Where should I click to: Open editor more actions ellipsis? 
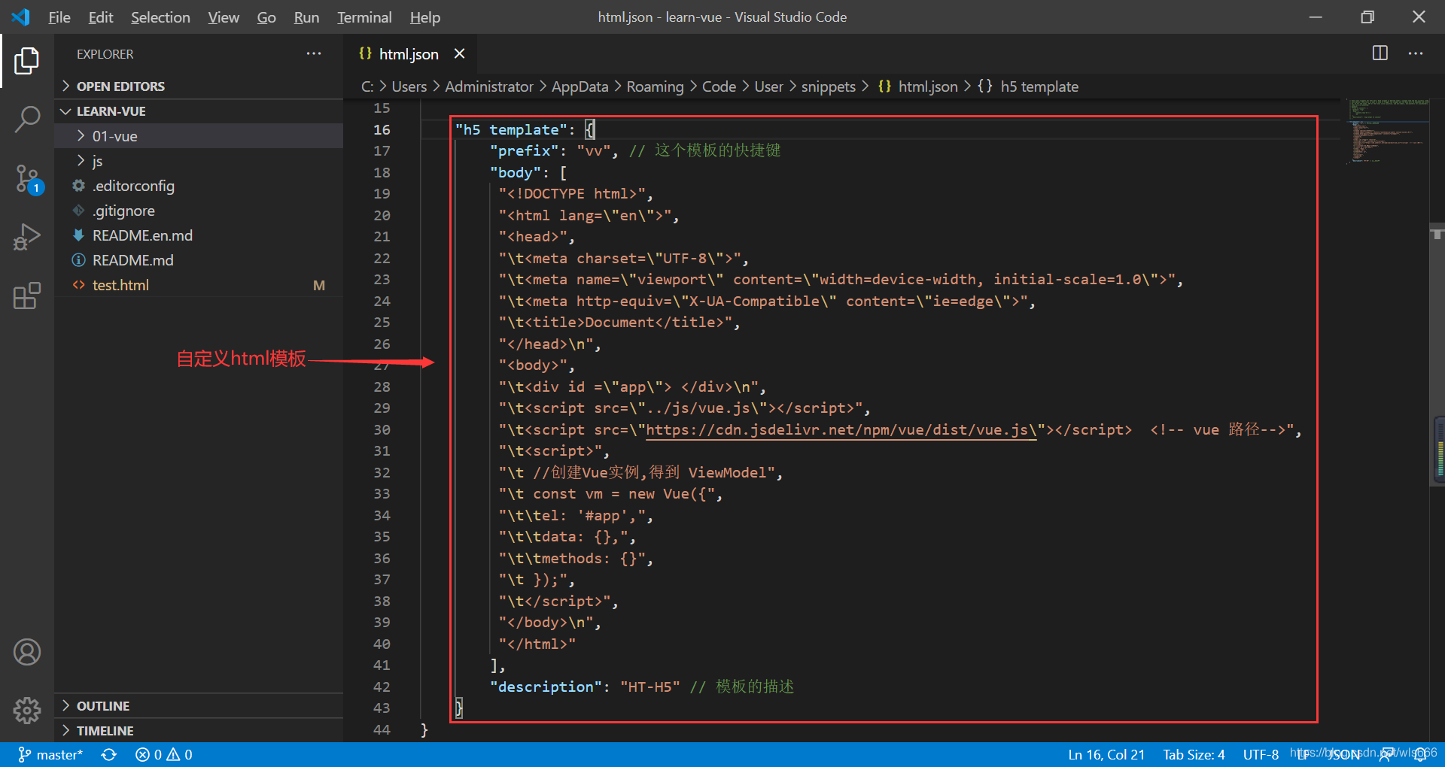pyautogui.click(x=1416, y=53)
